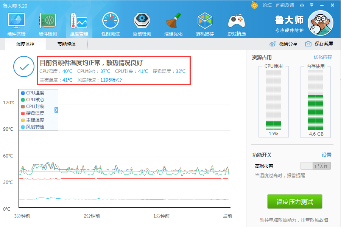Expand the blue arrow beside the chart legend
This screenshot has width=341, height=227.
56,110
